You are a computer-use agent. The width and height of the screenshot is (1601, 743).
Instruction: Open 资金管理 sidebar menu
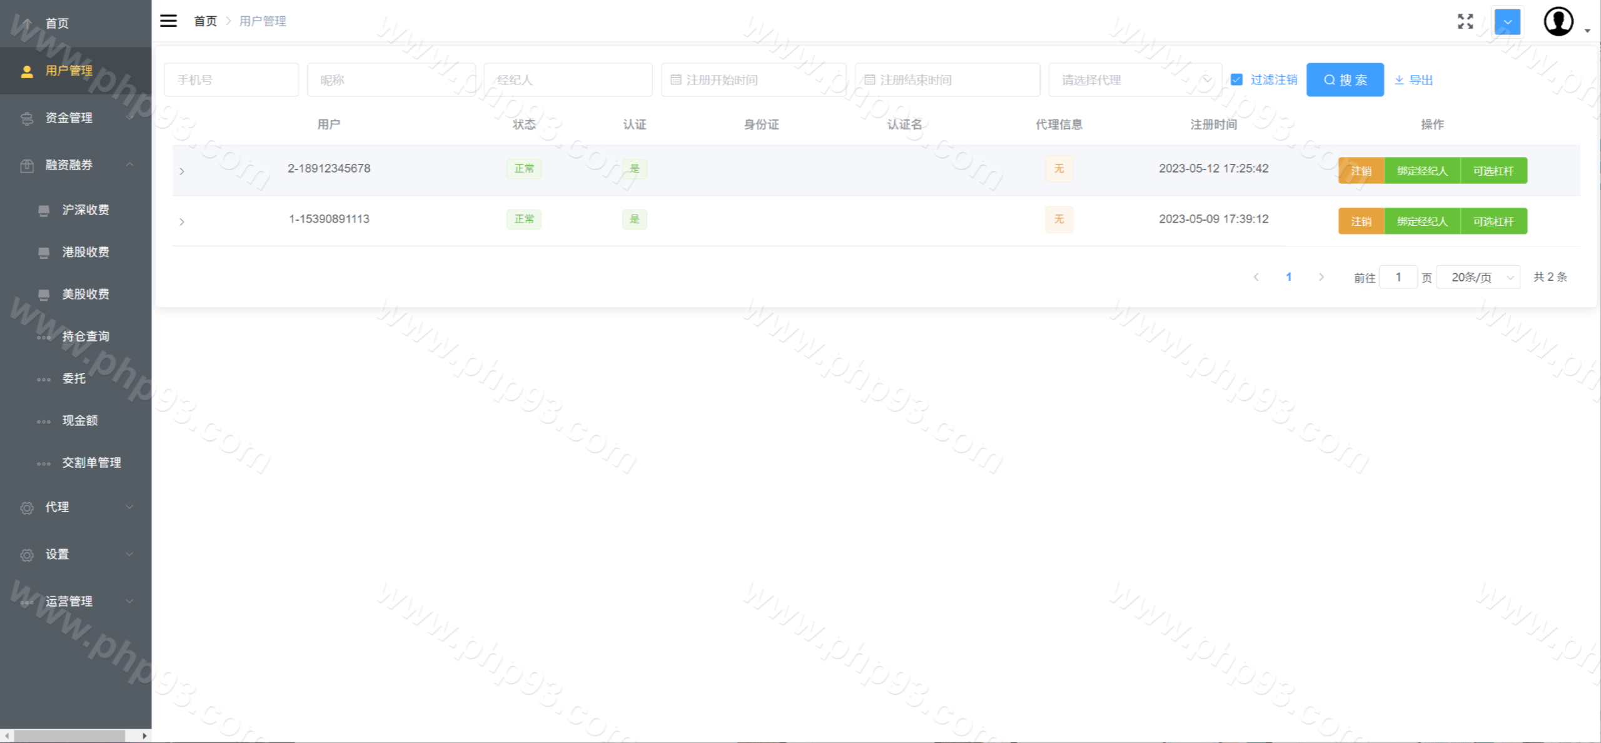coord(69,118)
